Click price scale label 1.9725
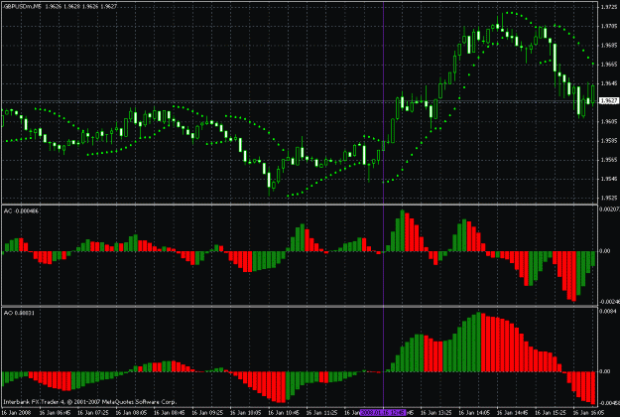Viewport: 620px width, 417px height. pyautogui.click(x=609, y=8)
